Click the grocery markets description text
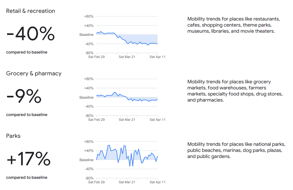293x190 pixels. pos(235,91)
